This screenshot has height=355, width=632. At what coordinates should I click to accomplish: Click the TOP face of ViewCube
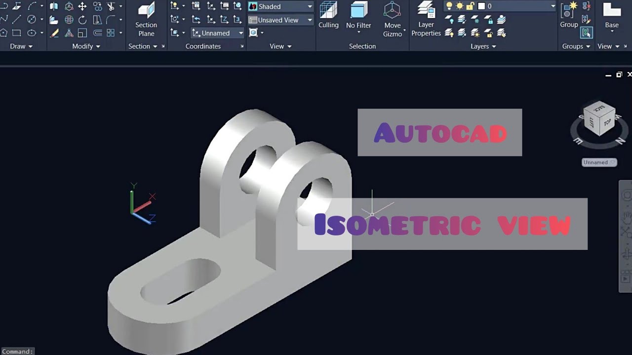pos(608,122)
